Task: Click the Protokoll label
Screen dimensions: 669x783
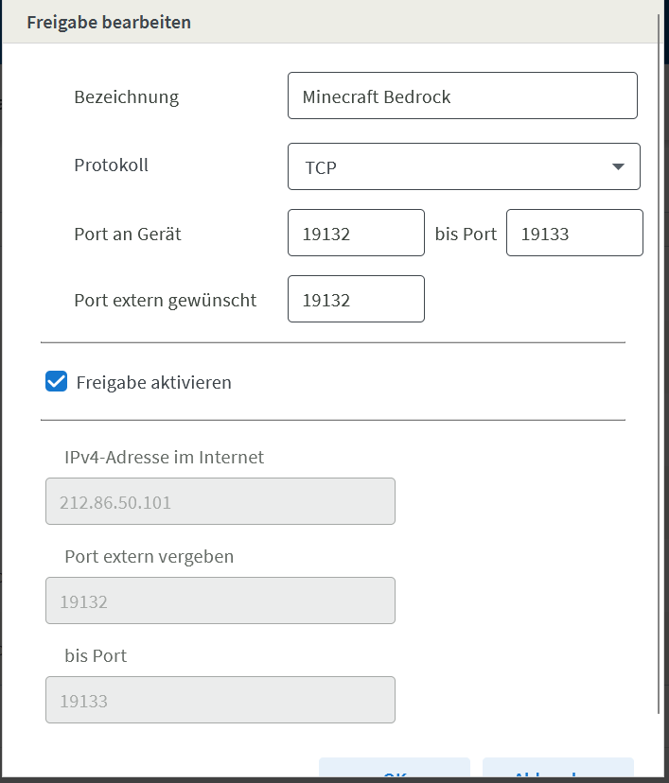Action: pyautogui.click(x=111, y=165)
